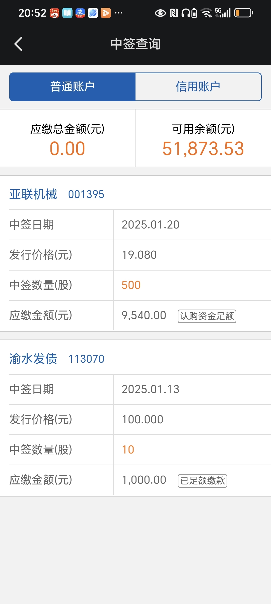Tap the three-dots notification overflow
The width and height of the screenshot is (271, 604).
pos(118,13)
